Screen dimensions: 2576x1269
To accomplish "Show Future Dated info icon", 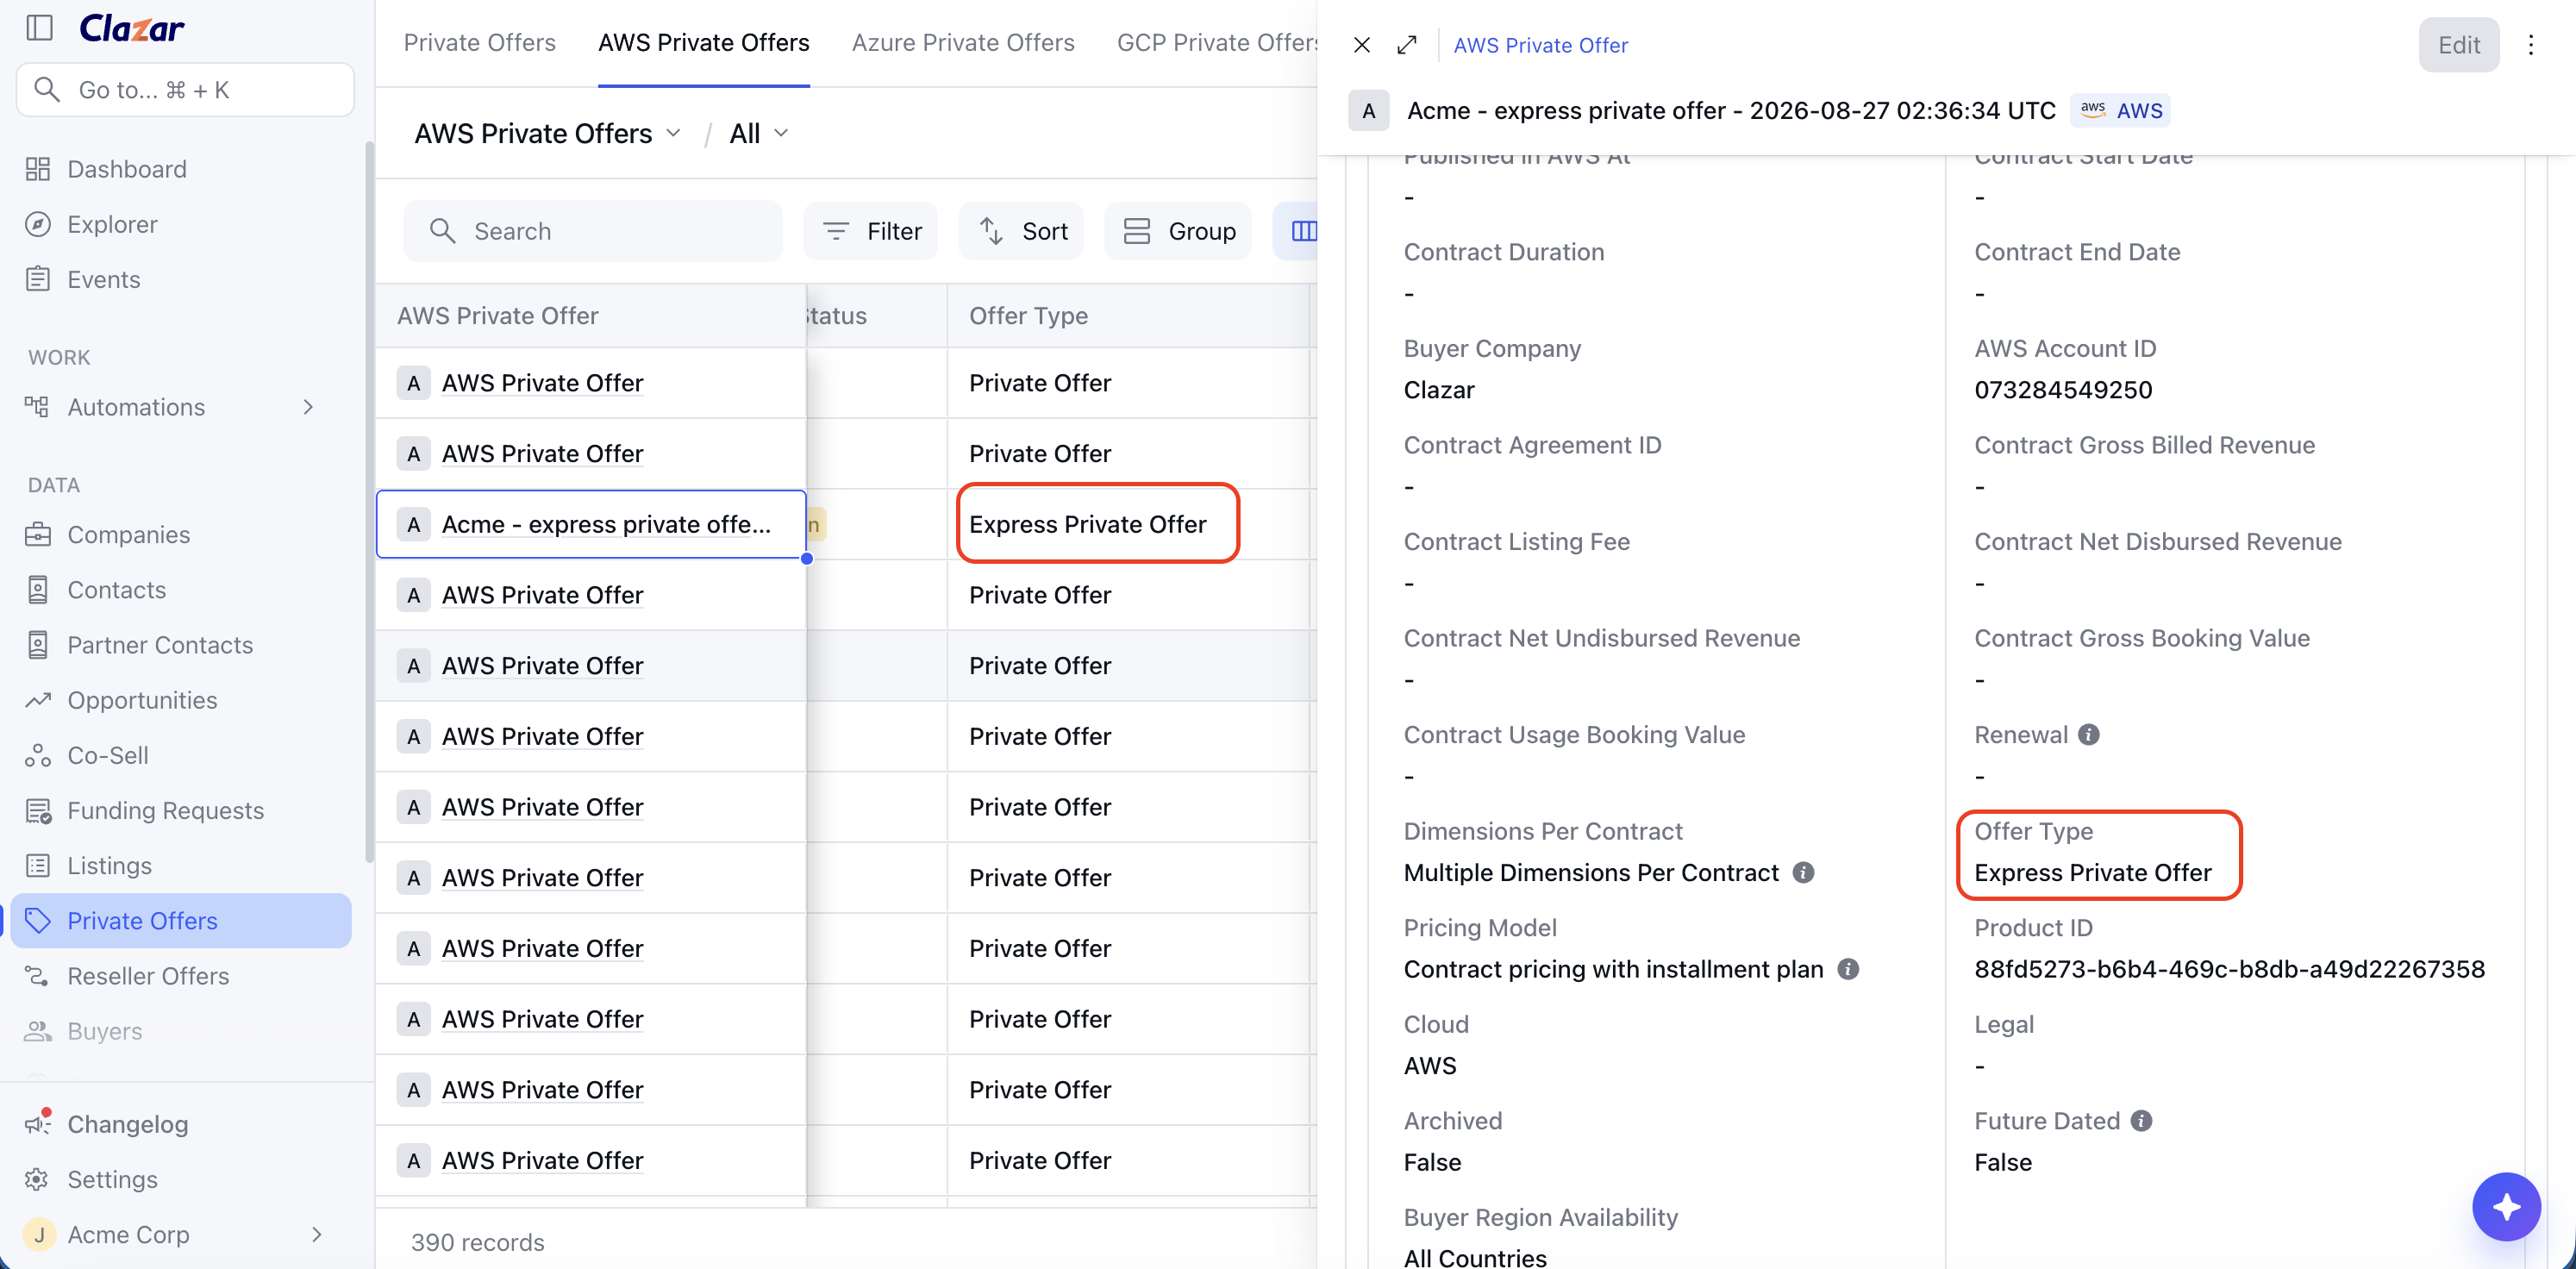I will (2141, 1121).
